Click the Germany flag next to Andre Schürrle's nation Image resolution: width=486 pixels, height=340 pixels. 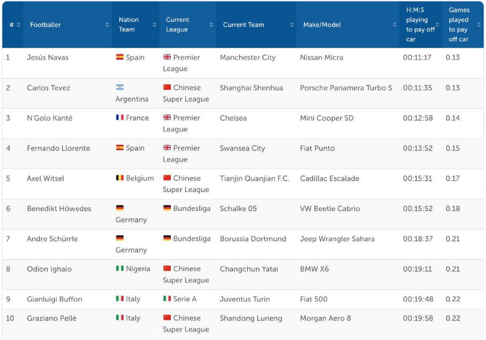pyautogui.click(x=120, y=239)
